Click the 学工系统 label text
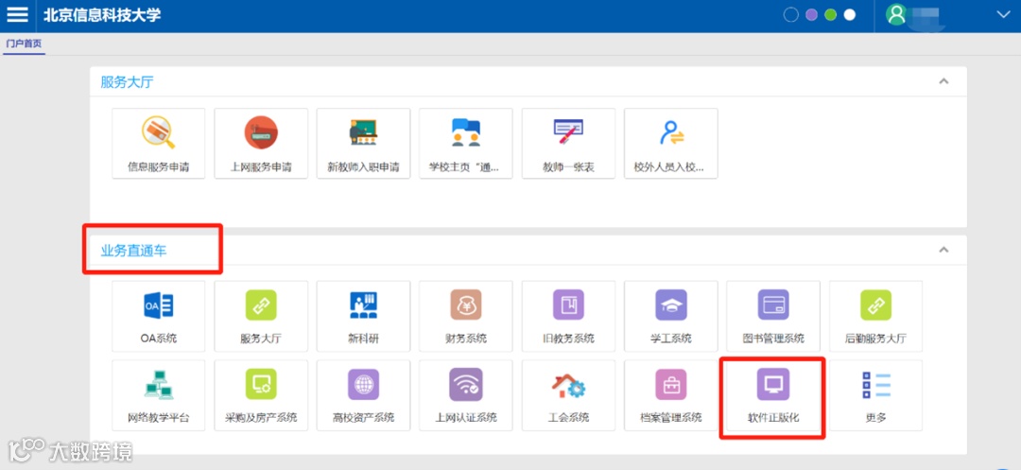1021x470 pixels. 671,339
